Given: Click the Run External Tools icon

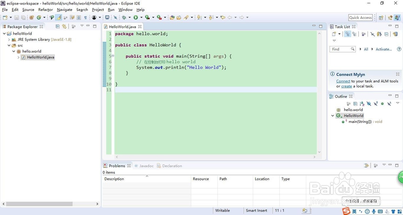Looking at the screenshot, I should coord(159,17).
